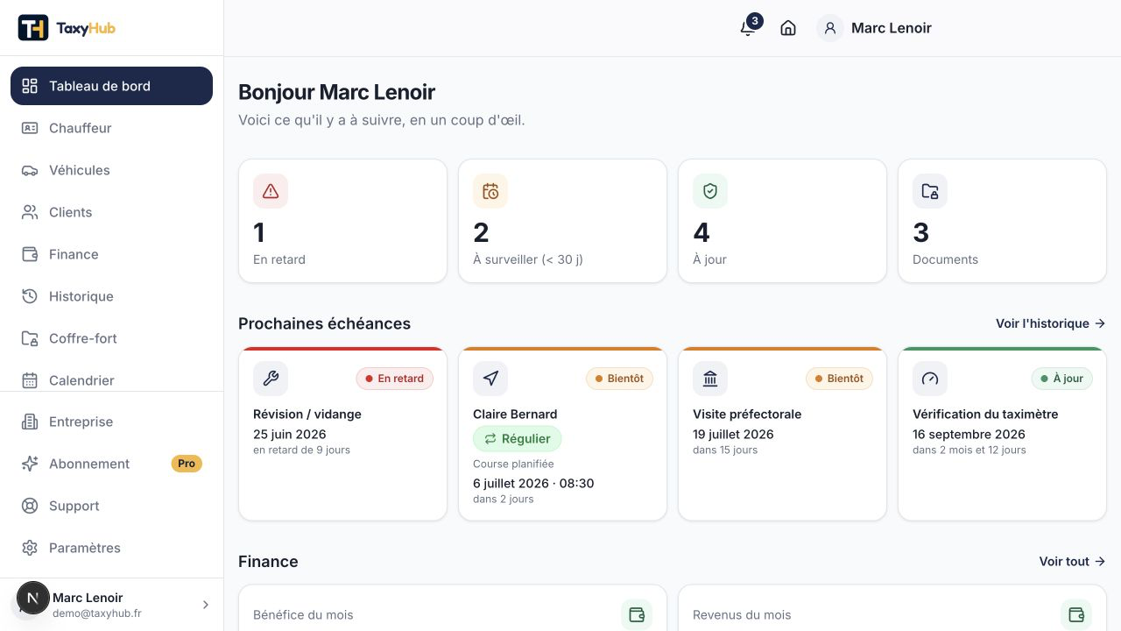Open Historique from sidebar

point(111,296)
